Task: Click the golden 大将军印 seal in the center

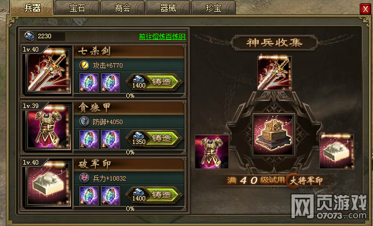Action: click(x=273, y=135)
